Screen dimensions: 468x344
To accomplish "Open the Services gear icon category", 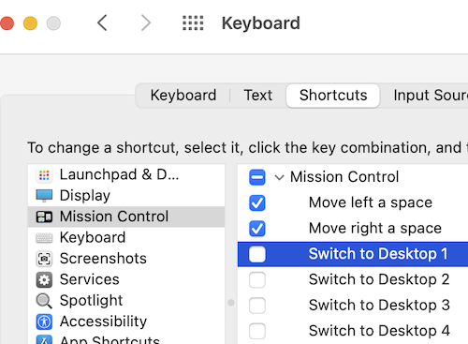I will click(x=44, y=279).
